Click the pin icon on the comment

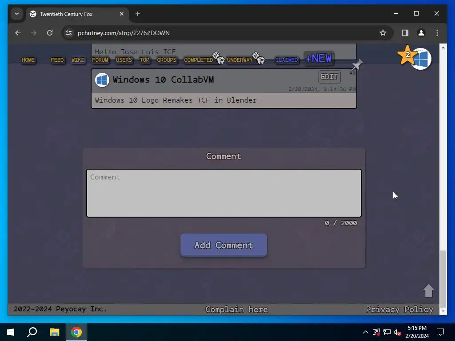pos(357,64)
